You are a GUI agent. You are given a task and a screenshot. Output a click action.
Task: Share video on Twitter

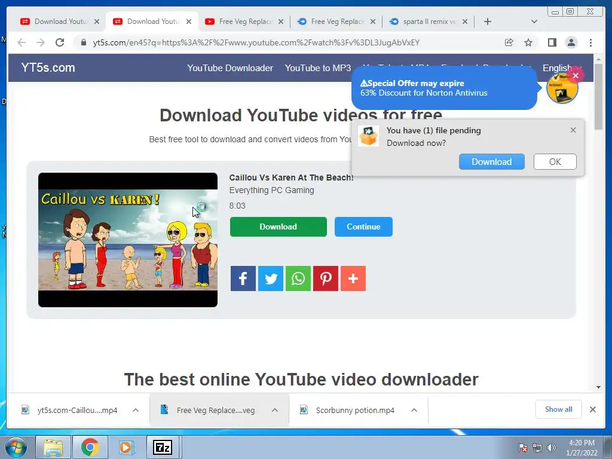(x=271, y=279)
